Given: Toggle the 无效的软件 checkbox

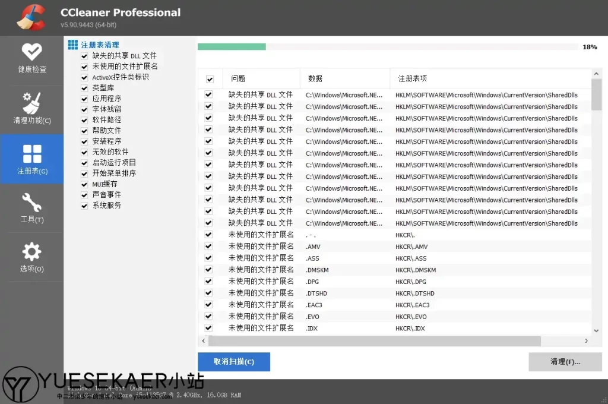Looking at the screenshot, I should coord(84,152).
